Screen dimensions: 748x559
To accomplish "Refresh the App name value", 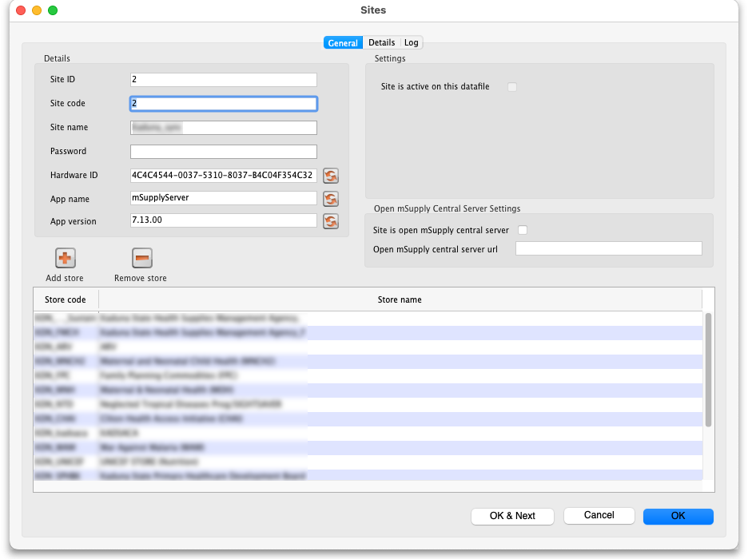I will (x=330, y=199).
